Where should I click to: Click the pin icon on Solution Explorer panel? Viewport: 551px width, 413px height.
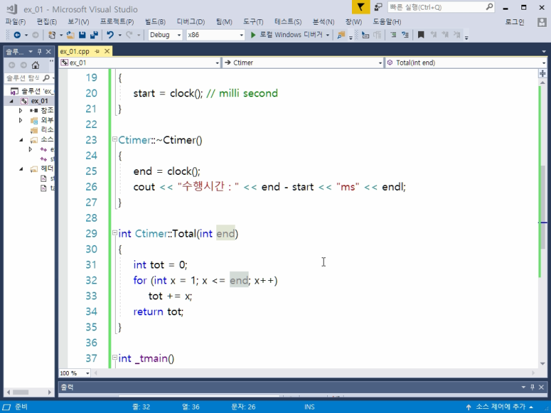click(x=39, y=52)
